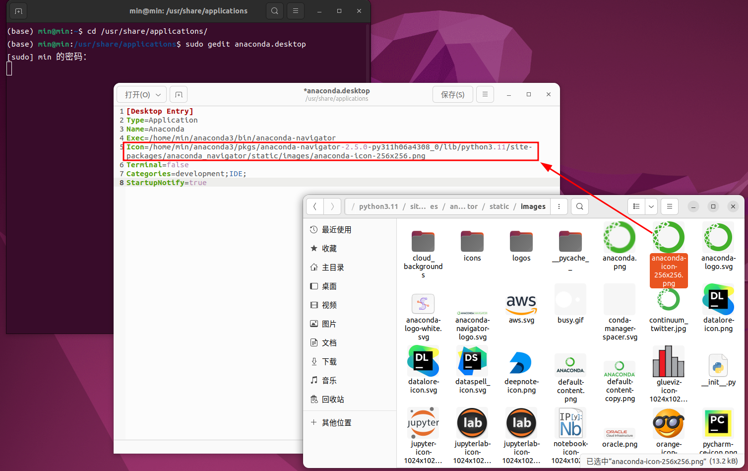This screenshot has width=748, height=471.
Task: Select busy.gif file
Action: click(x=570, y=305)
